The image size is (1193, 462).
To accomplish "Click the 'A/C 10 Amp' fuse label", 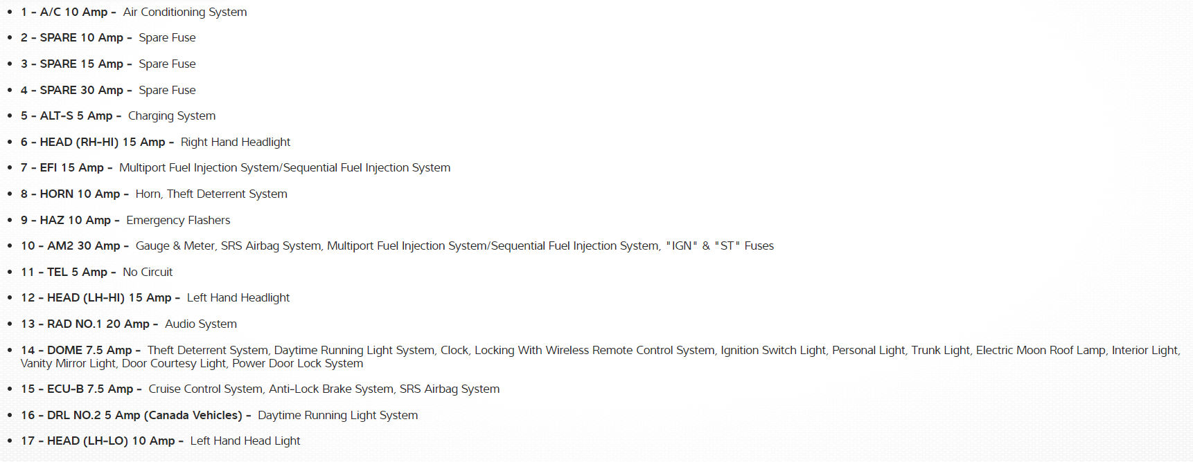I will (x=73, y=12).
